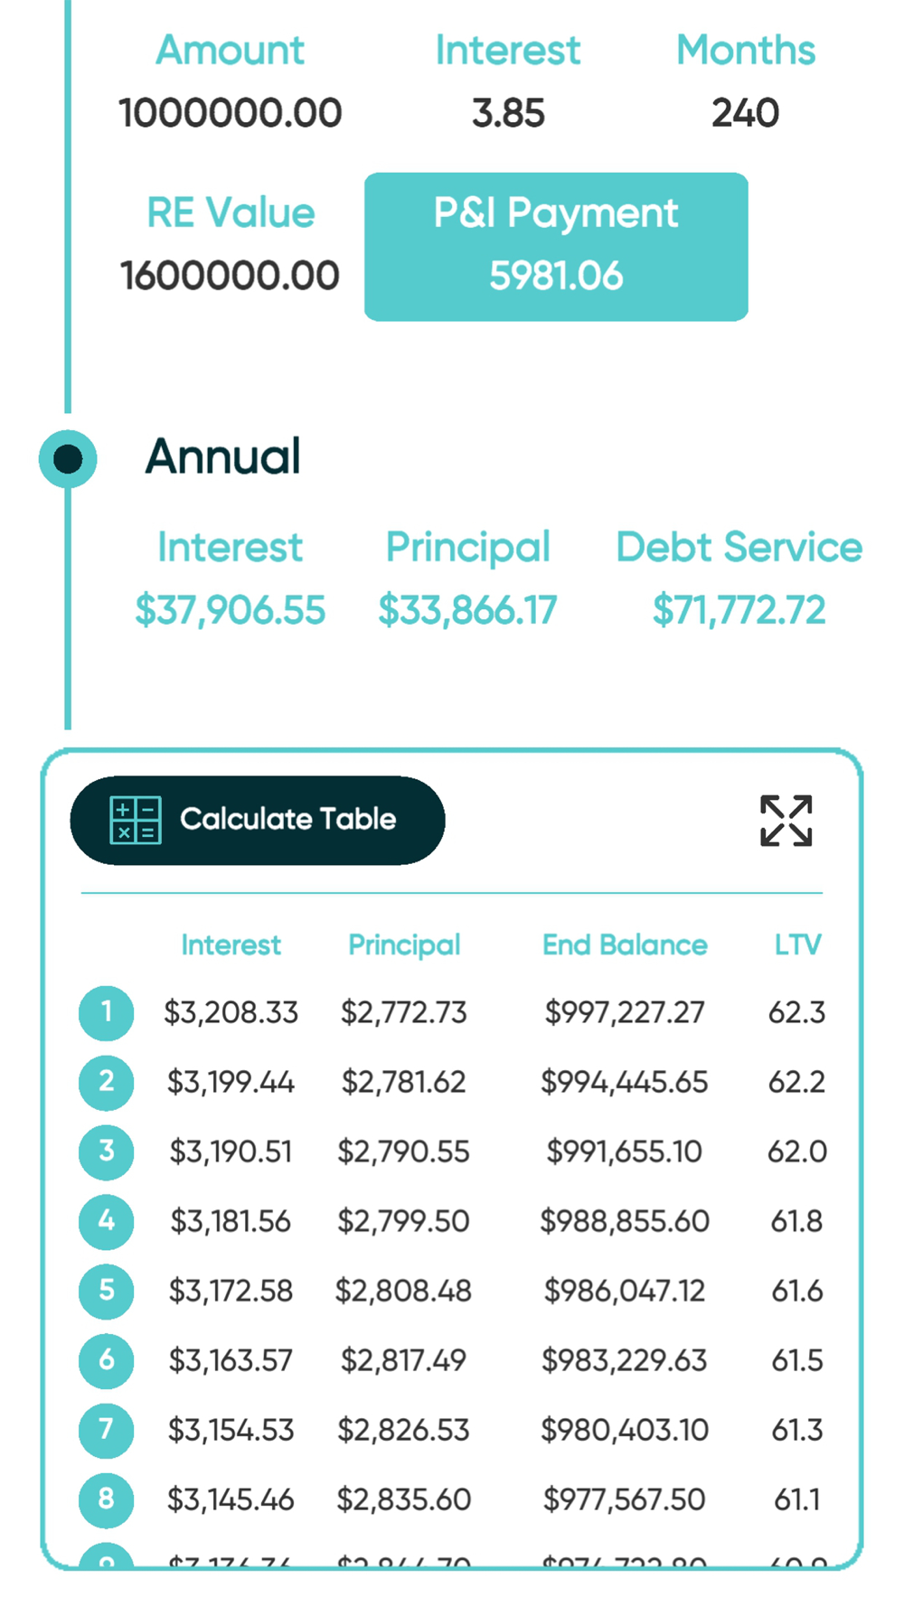Select row number 6 badge

[x=107, y=1360]
